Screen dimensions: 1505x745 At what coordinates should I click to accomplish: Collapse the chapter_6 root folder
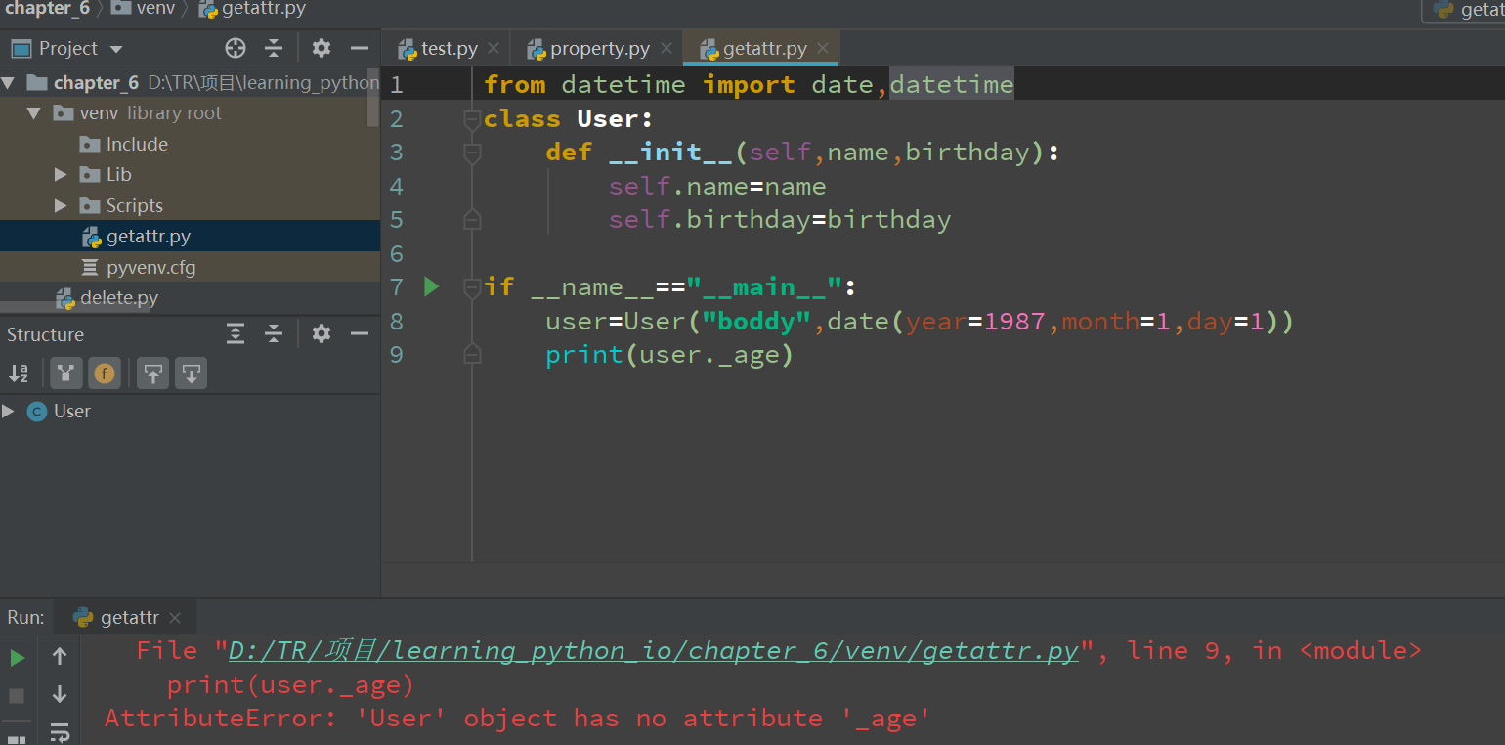[x=9, y=82]
